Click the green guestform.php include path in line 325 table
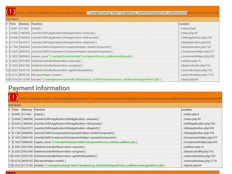This screenshot has width=232, height=174. coord(101,79)
